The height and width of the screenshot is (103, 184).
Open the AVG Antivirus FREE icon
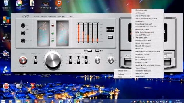tap(6, 22)
